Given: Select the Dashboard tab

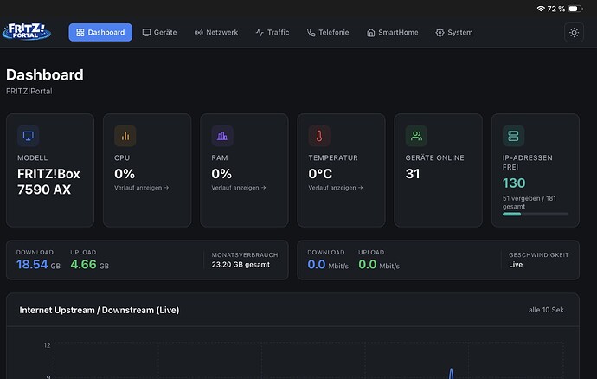Looking at the screenshot, I should click(x=100, y=32).
